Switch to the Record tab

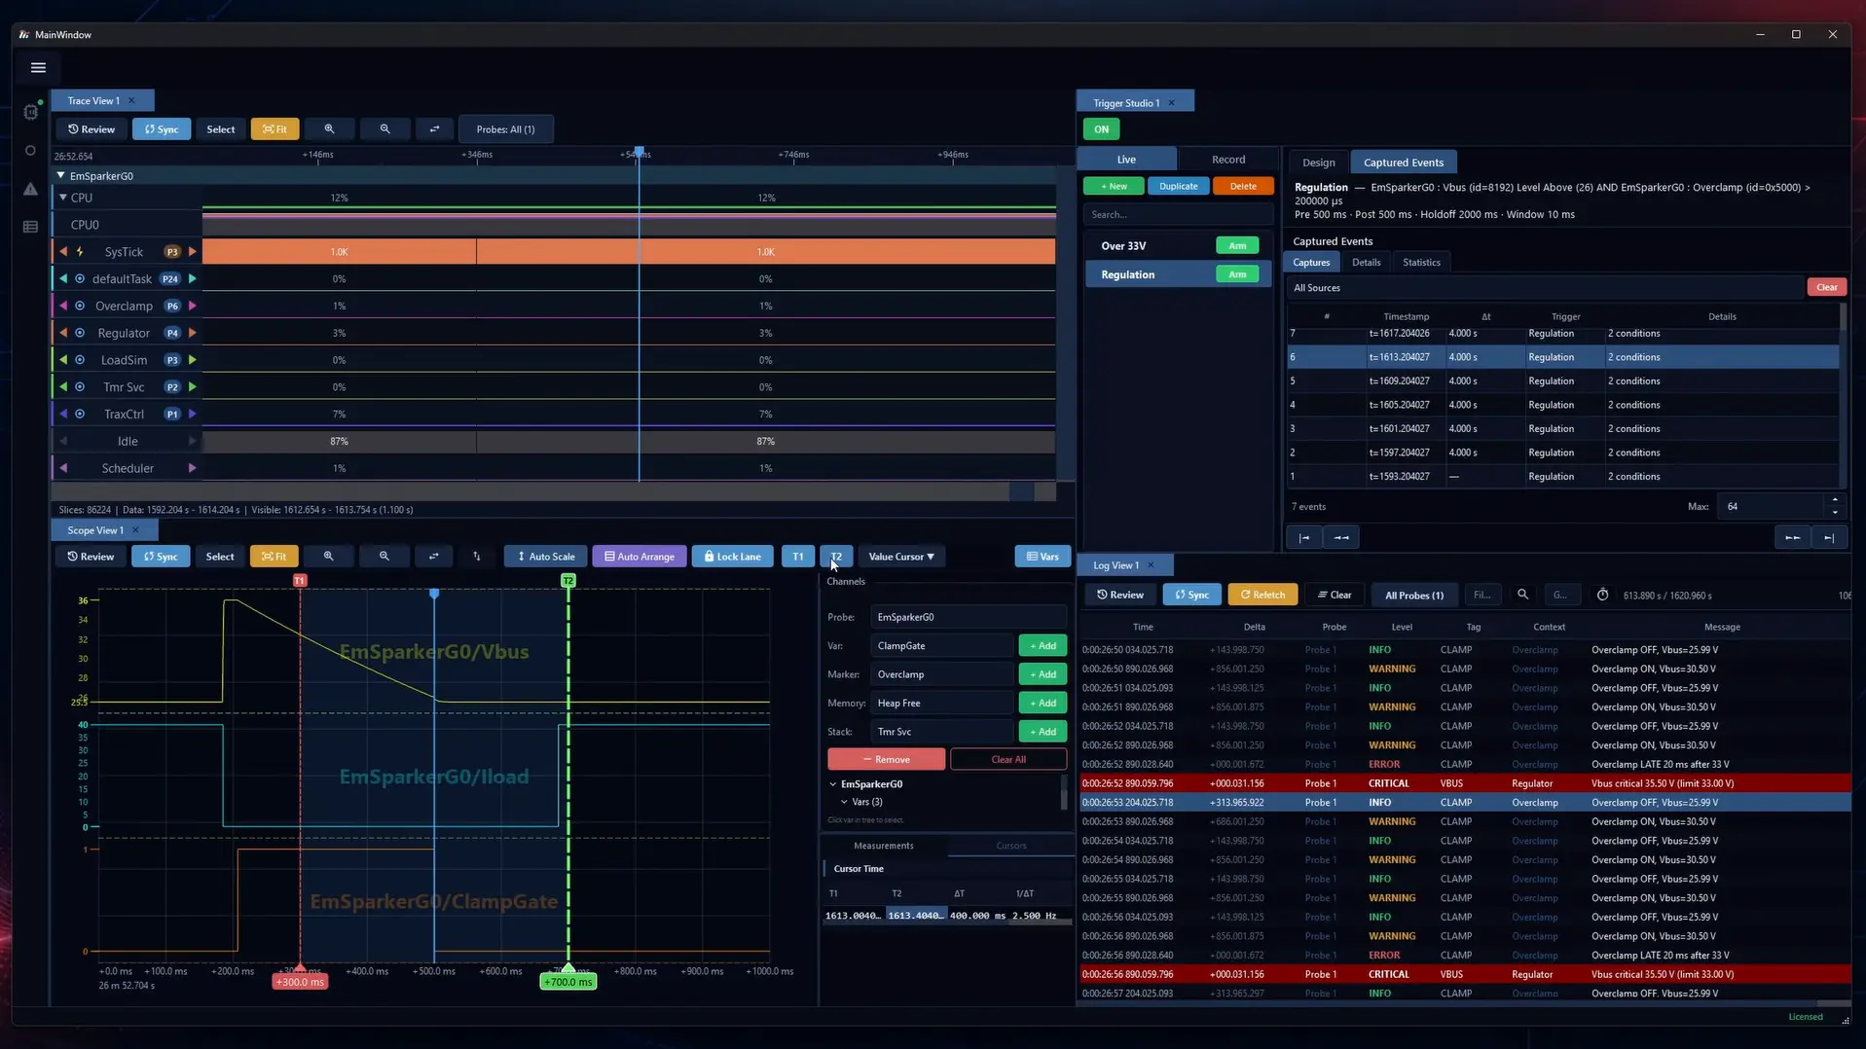[1227, 160]
